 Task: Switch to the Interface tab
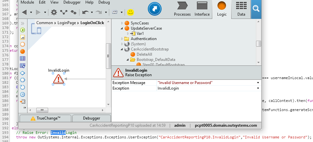(x=202, y=9)
